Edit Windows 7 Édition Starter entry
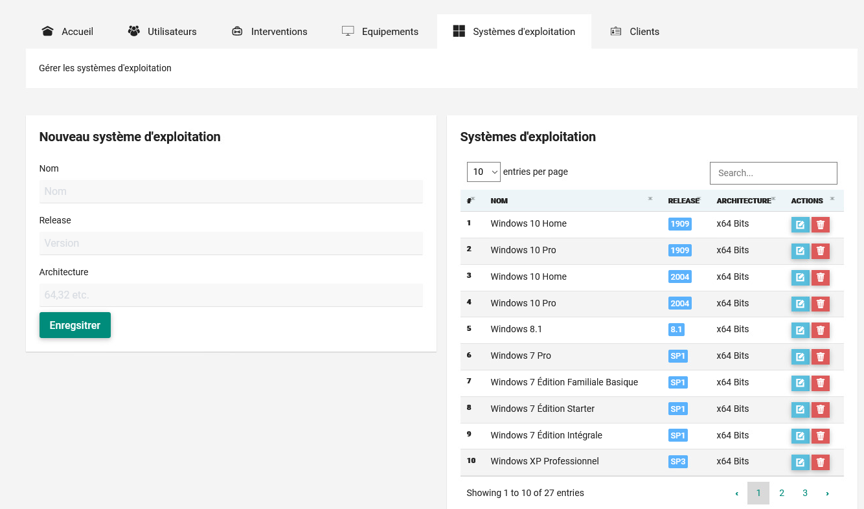Viewport: 864px width, 509px height. coord(800,409)
